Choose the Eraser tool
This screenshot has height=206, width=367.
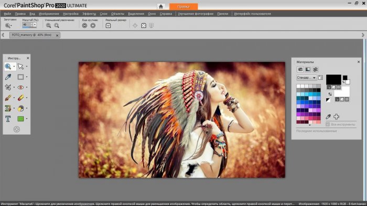pos(20,97)
